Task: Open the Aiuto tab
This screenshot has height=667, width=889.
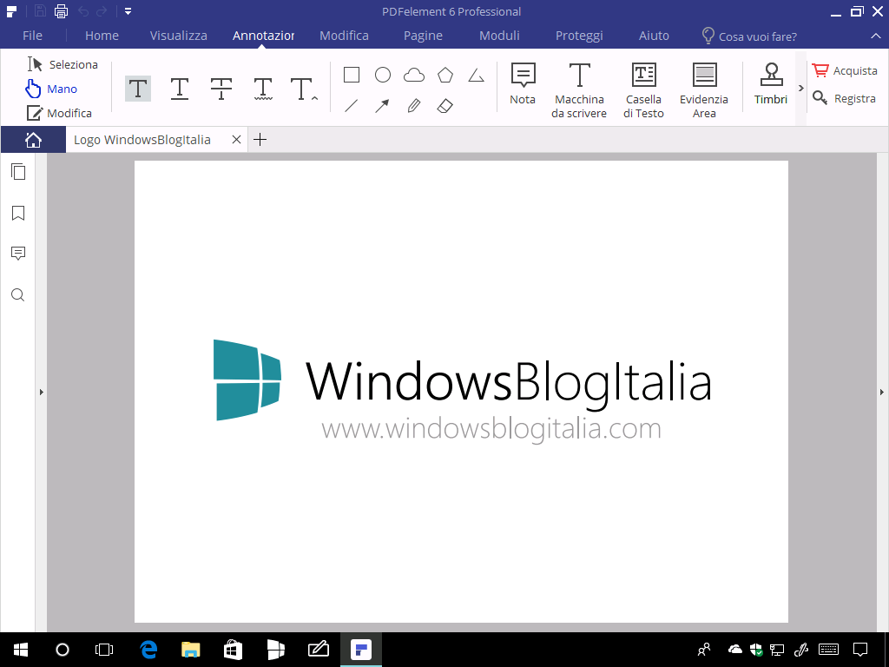Action: tap(654, 35)
